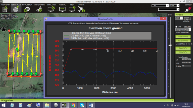Image resolution: width=193 pixels, height=108 pixels.
Task: Open Windows Start menu
Action: pos(4,105)
